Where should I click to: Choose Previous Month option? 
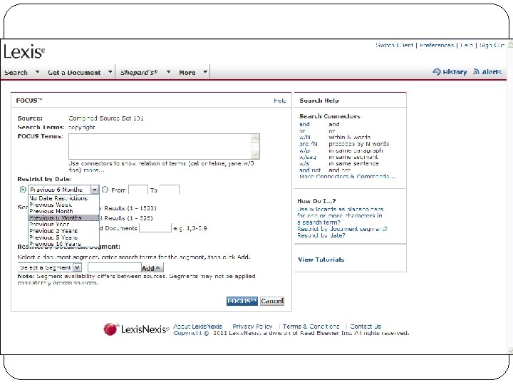[x=63, y=211]
